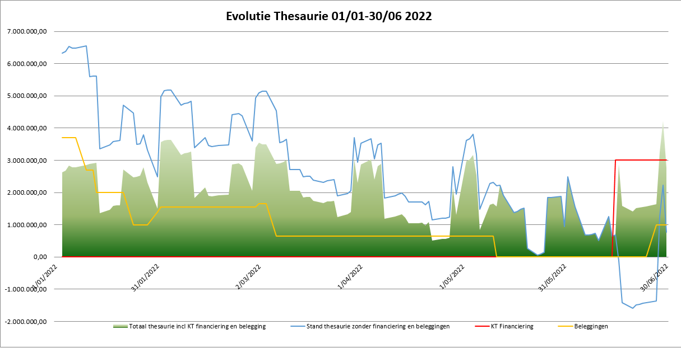Pick the KT Financiering legend label
Viewport: 681px width, 348px height.
tap(512, 326)
